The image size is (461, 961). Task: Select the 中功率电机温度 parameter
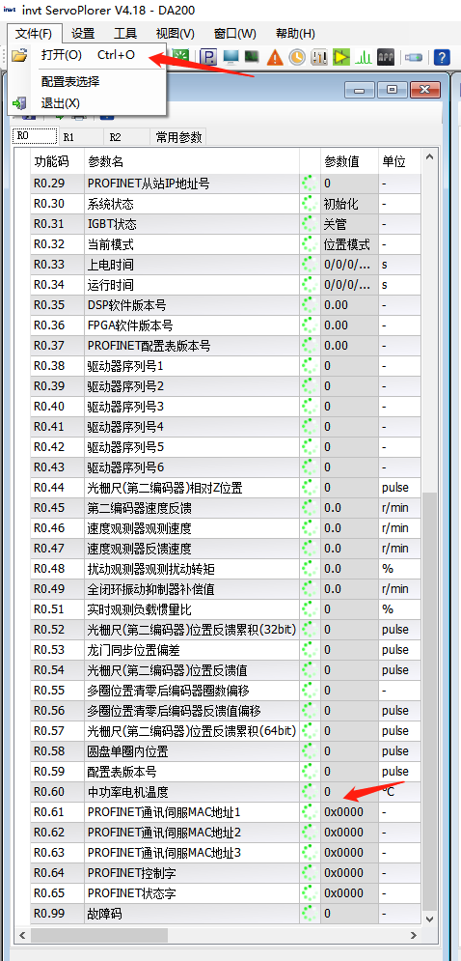click(128, 792)
